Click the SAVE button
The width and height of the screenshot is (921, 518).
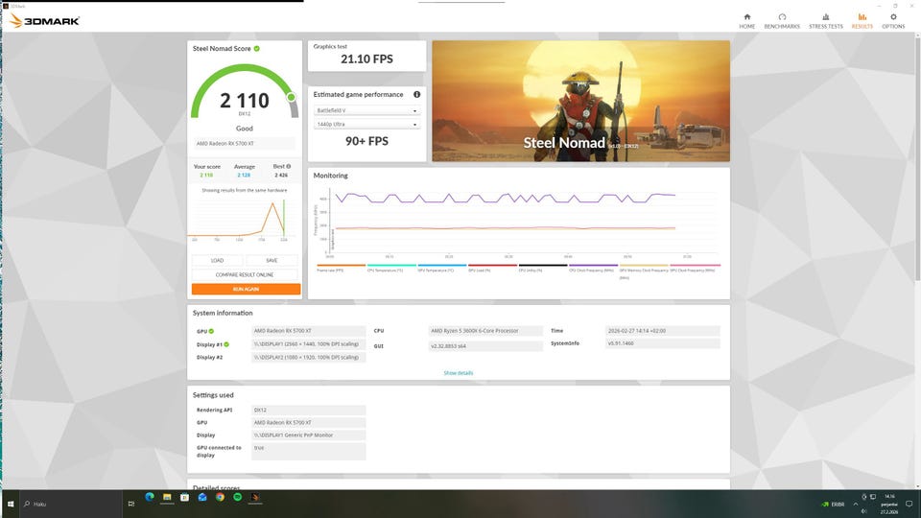click(272, 260)
